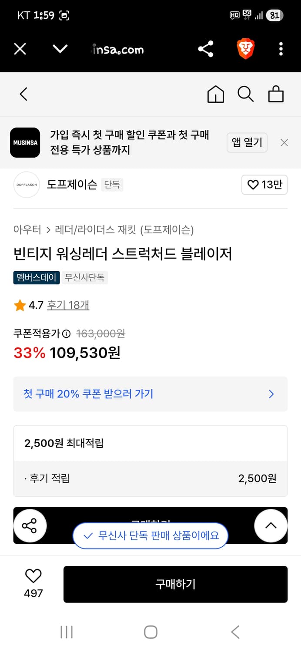Tap the search icon
The width and height of the screenshot is (301, 653).
point(246,94)
